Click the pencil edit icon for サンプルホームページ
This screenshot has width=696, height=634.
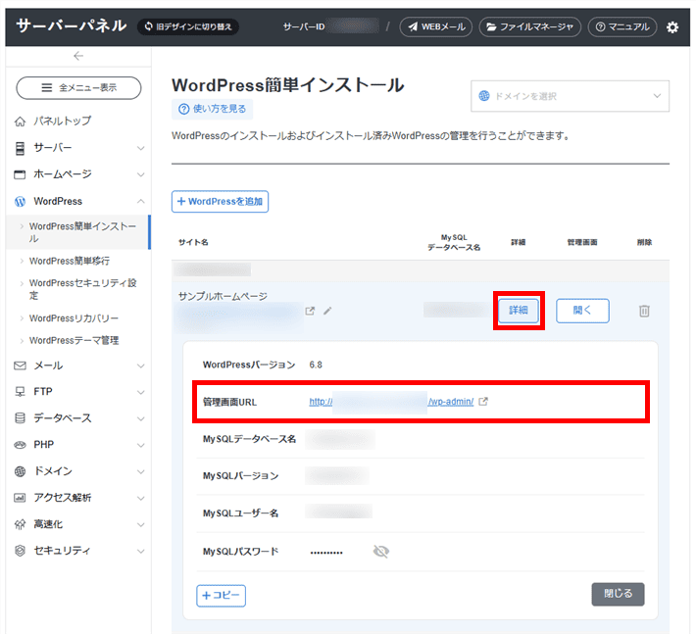[327, 311]
